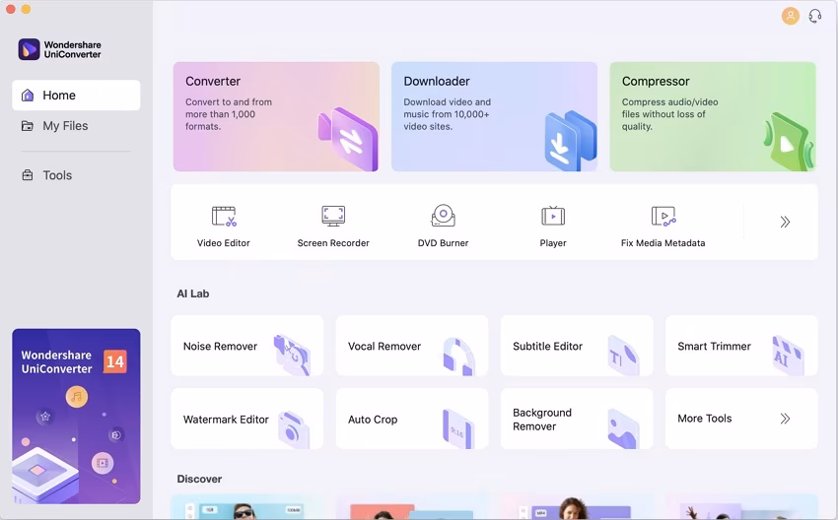Viewport: 838px width, 520px height.
Task: Click the Noise Remover card icon
Action: point(292,355)
